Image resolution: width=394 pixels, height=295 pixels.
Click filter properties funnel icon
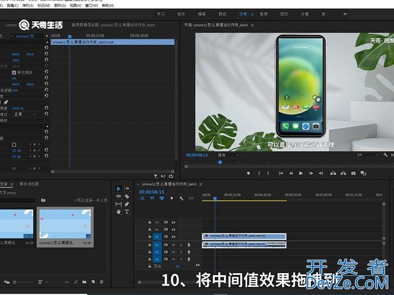pos(155,176)
